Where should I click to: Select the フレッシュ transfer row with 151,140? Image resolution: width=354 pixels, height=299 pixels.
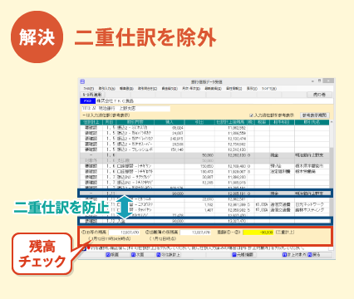pyautogui.click(x=204, y=149)
